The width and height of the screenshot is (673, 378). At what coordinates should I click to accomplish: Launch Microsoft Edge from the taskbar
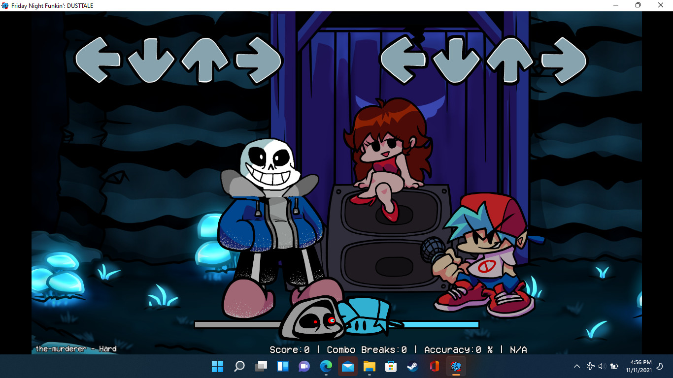(327, 366)
